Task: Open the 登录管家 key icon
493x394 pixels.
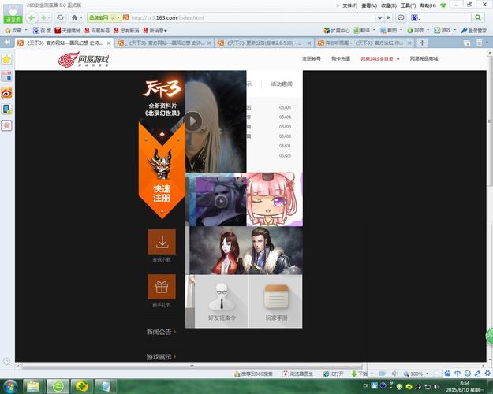Action: pyautogui.click(x=474, y=31)
